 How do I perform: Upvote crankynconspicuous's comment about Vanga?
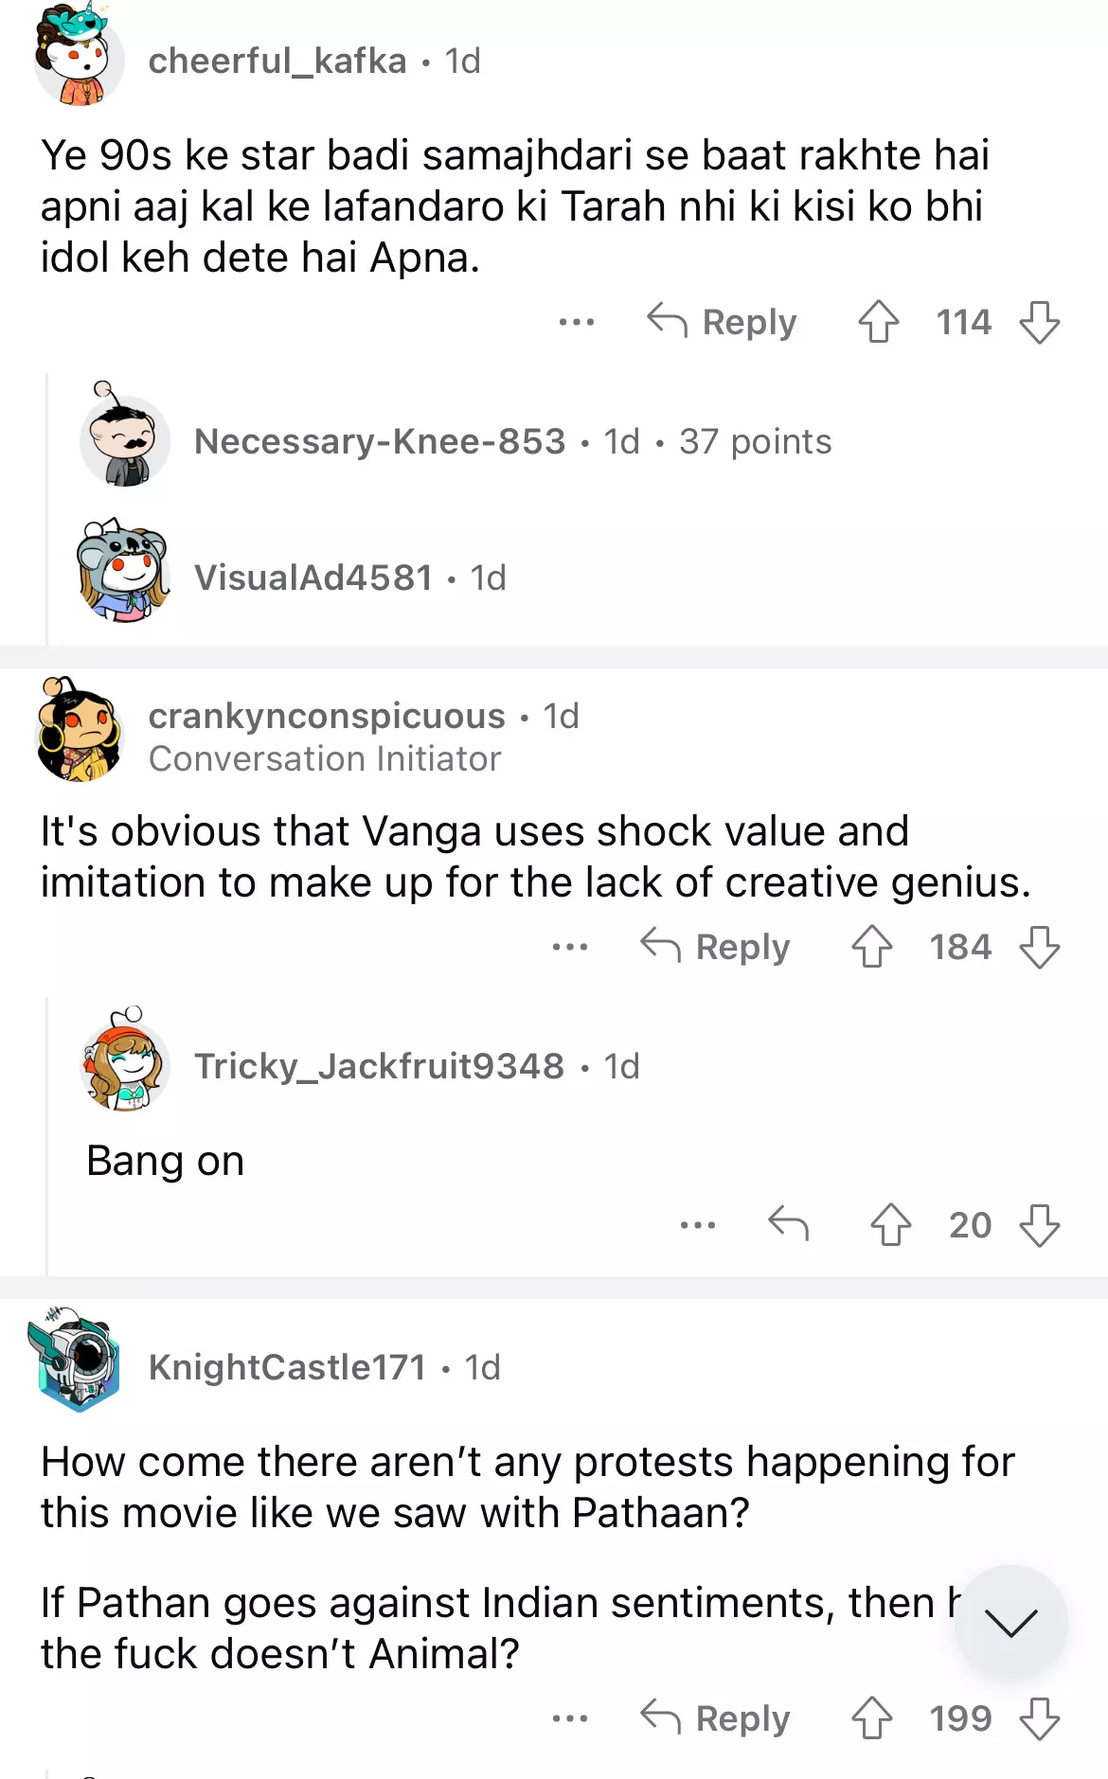871,947
